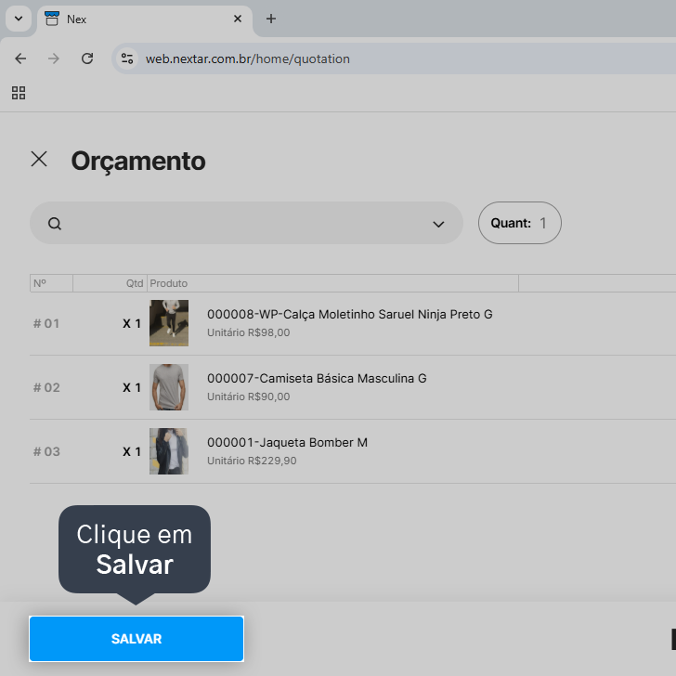Open a new browser tab
This screenshot has width=676, height=676.
pyautogui.click(x=271, y=19)
